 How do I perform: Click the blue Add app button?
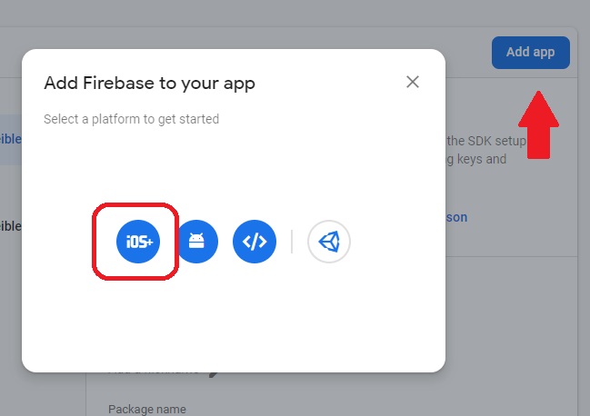(531, 53)
